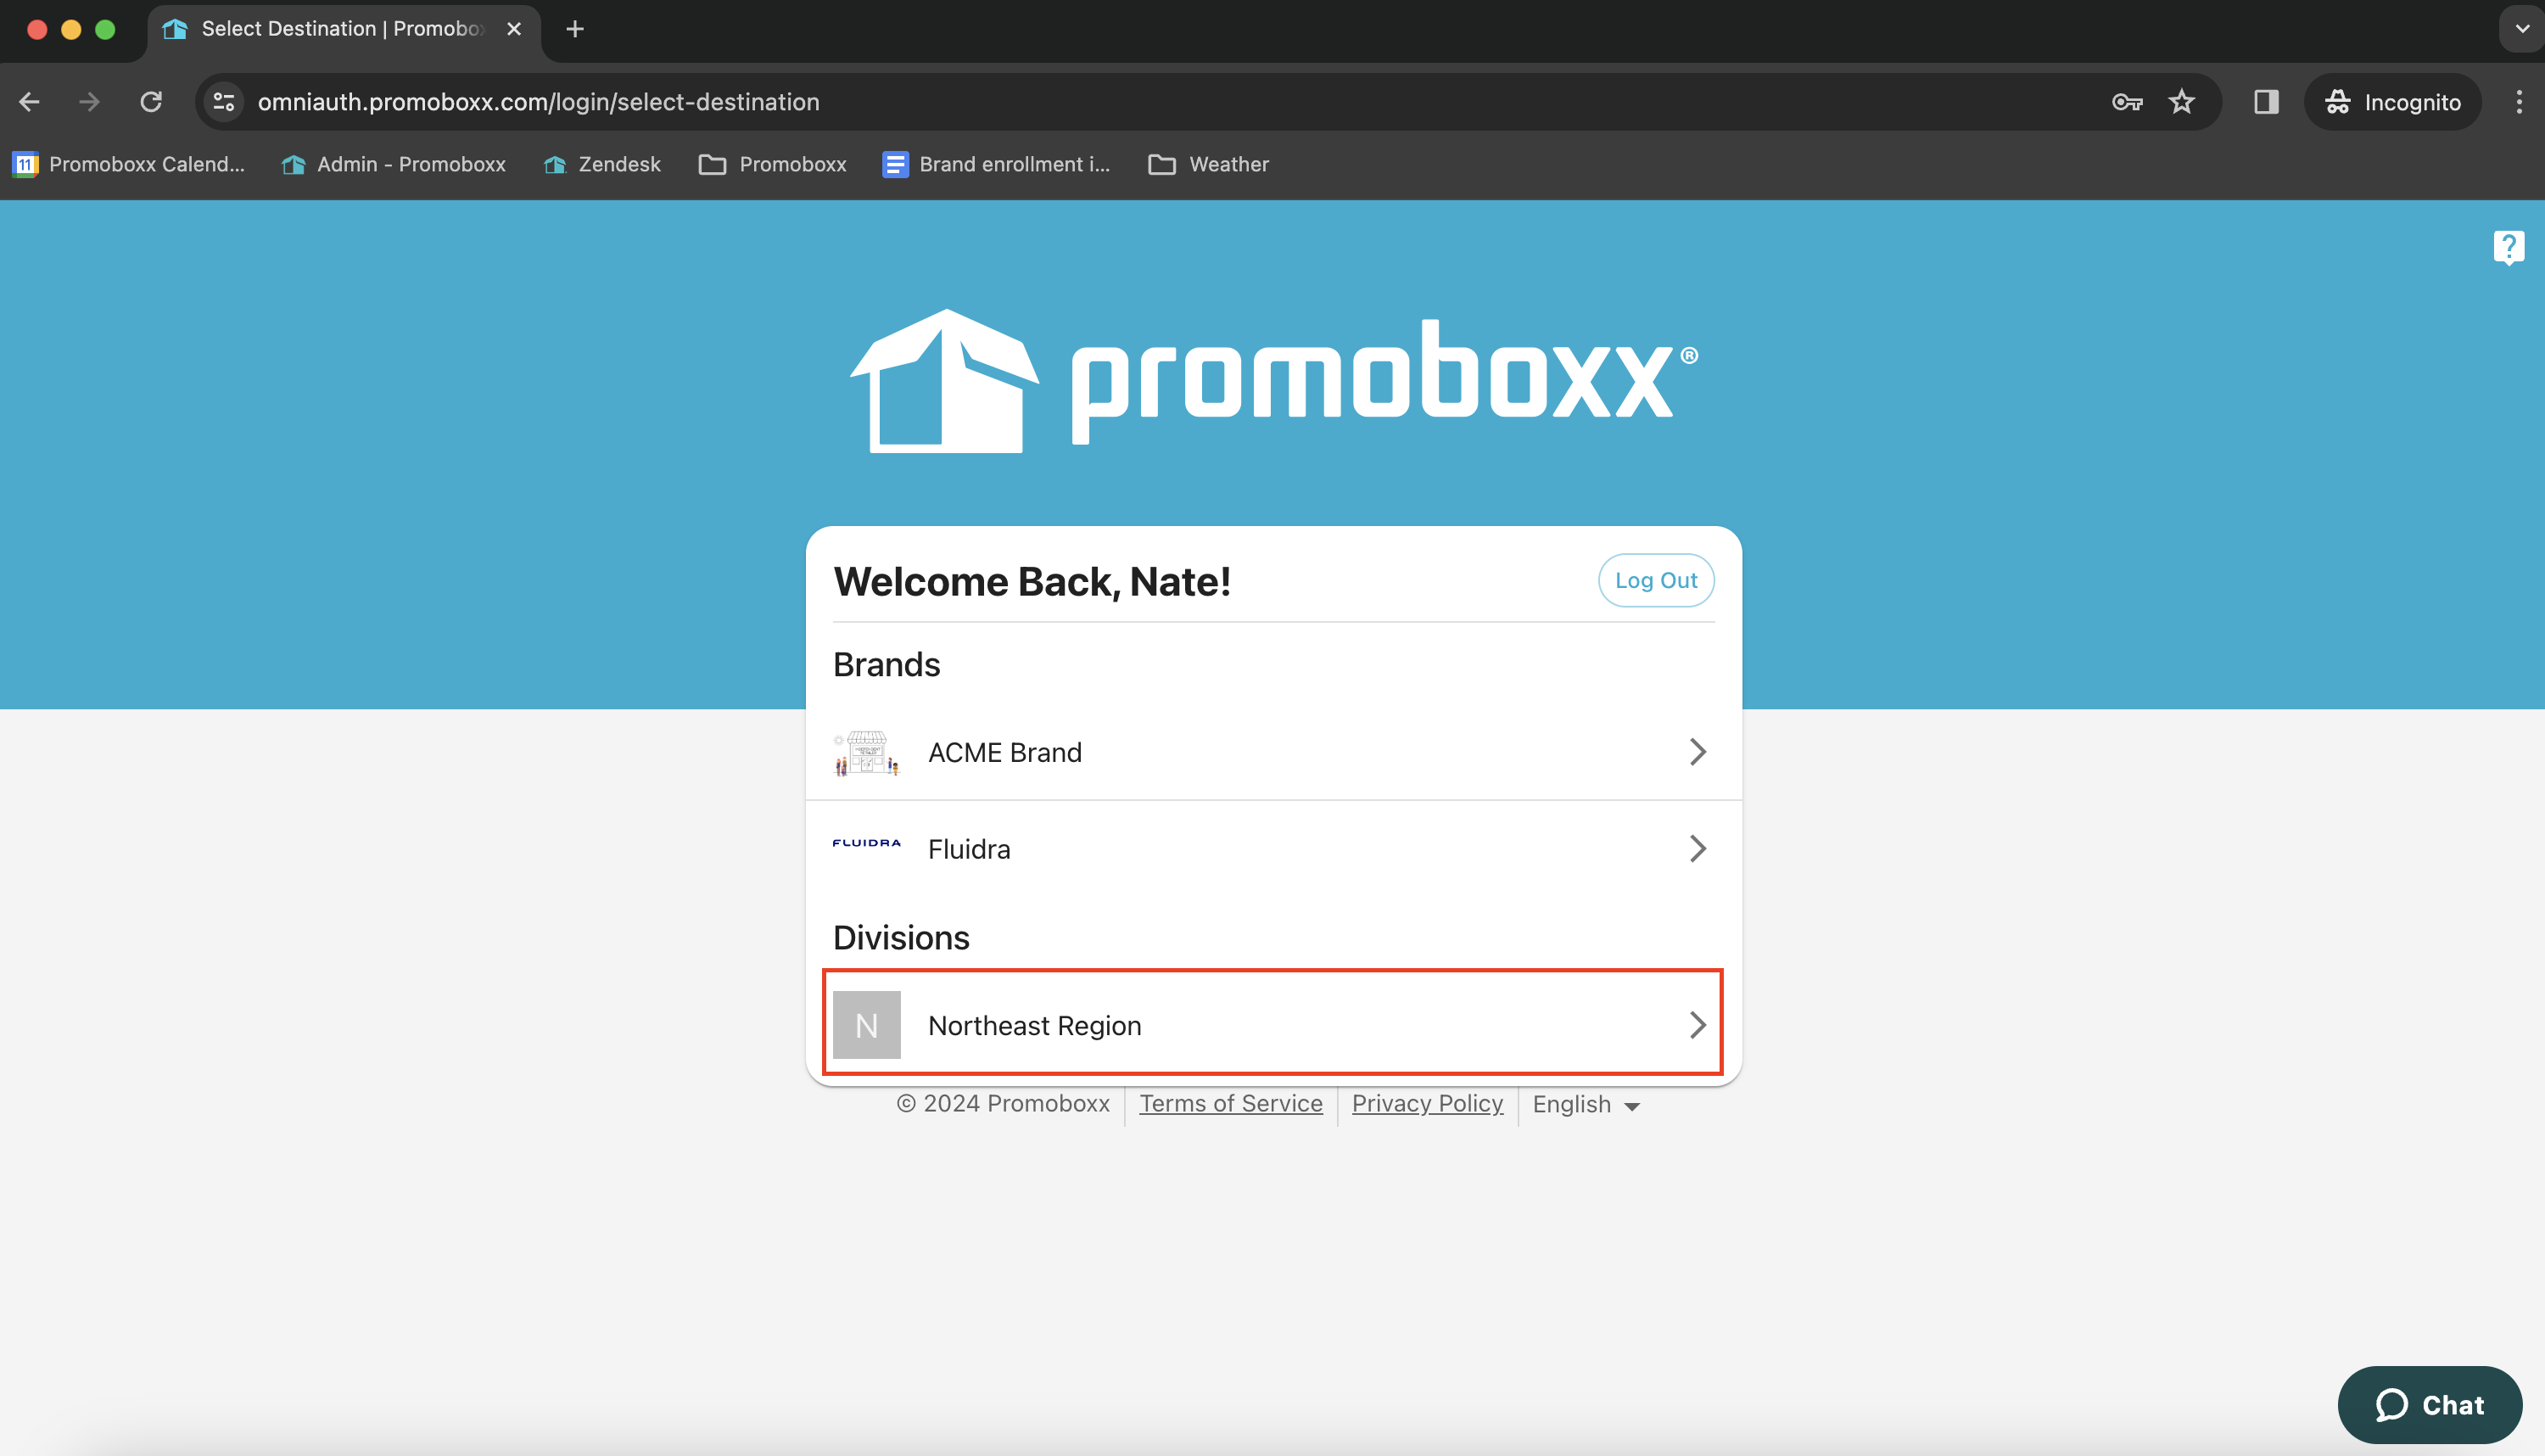This screenshot has width=2545, height=1456.
Task: Expand the tab search dropdown arrow
Action: 2521,29
